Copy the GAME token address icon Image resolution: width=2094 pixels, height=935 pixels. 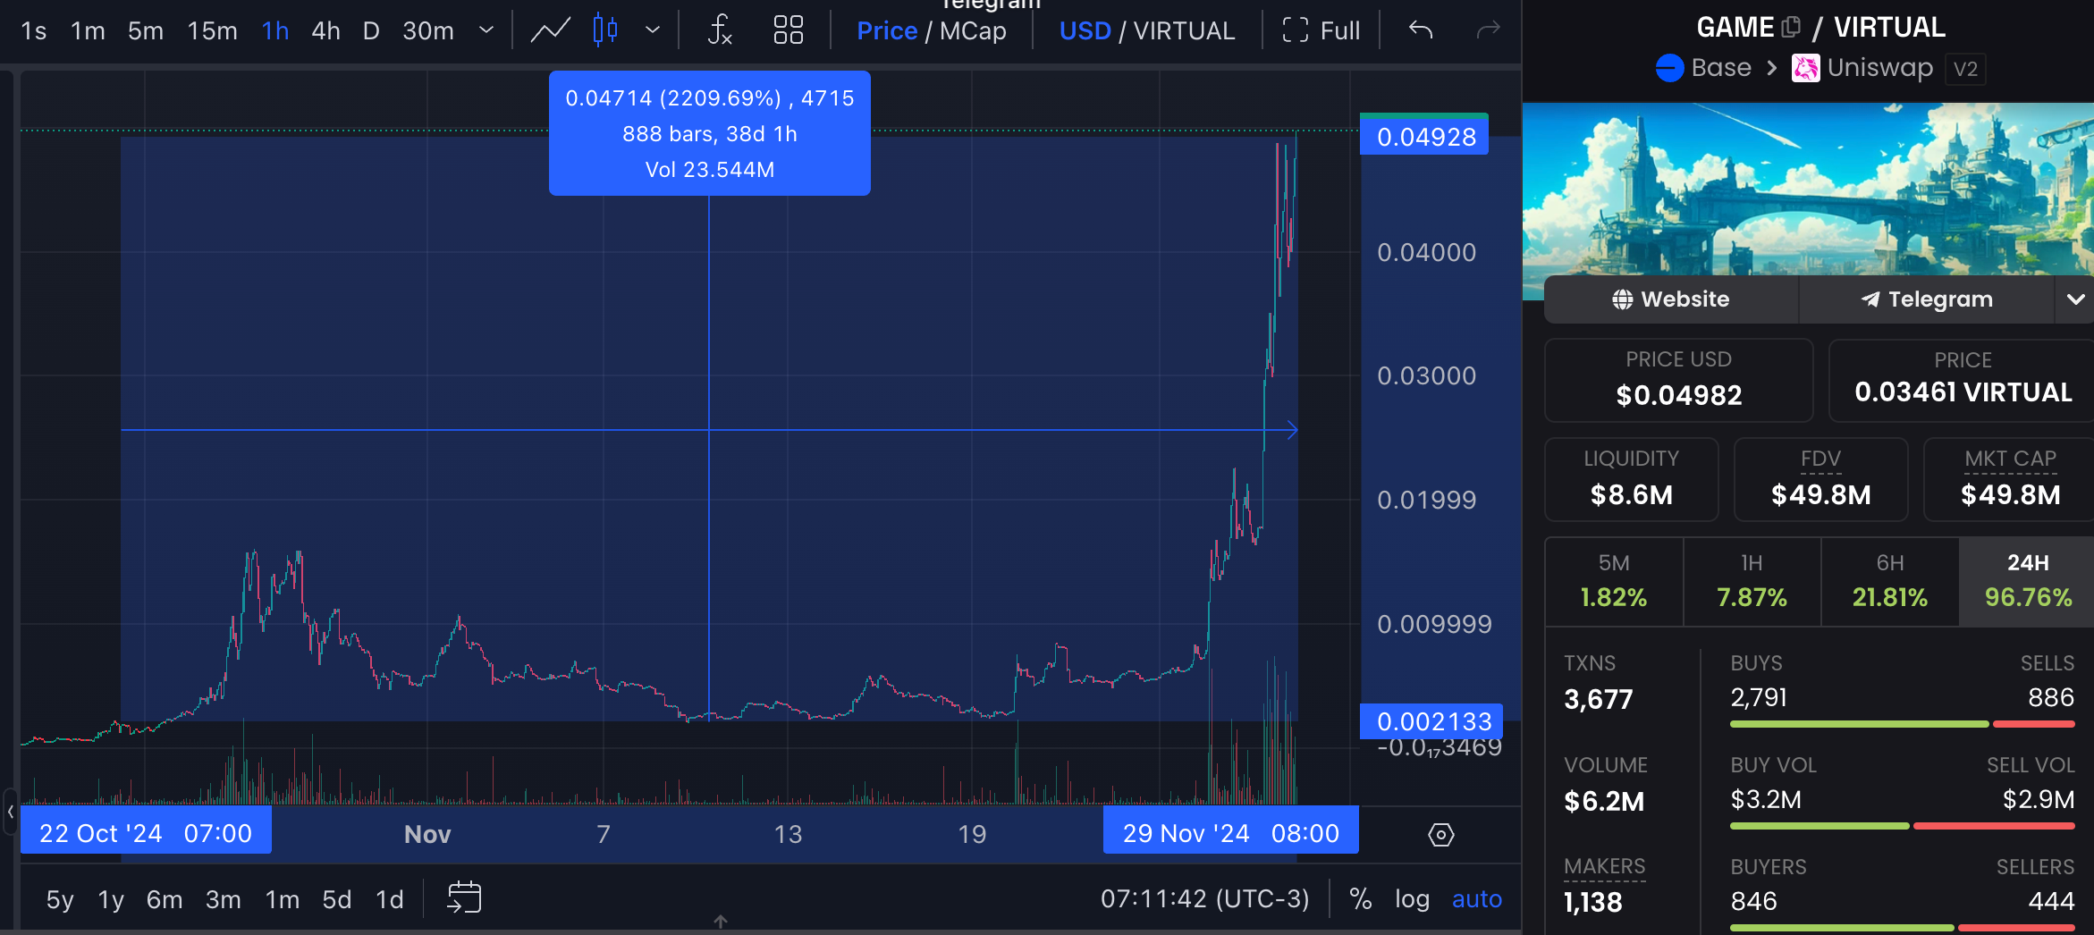[x=1791, y=28]
